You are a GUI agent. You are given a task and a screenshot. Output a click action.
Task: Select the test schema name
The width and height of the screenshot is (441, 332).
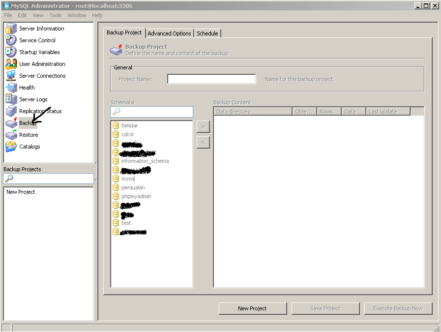126,223
